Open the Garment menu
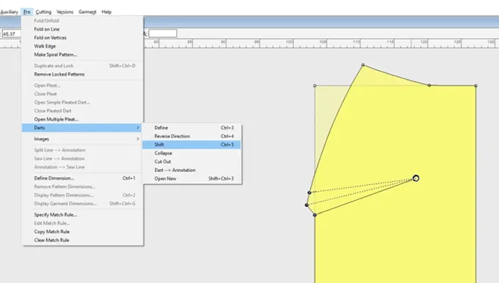Viewport: 499px width, 283px height. pyautogui.click(x=87, y=12)
